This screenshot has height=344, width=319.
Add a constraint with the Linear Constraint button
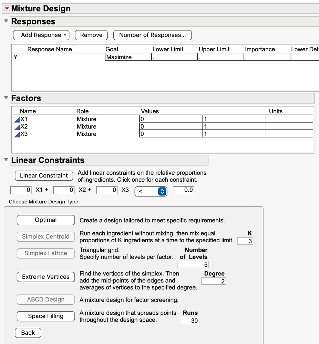(x=44, y=175)
